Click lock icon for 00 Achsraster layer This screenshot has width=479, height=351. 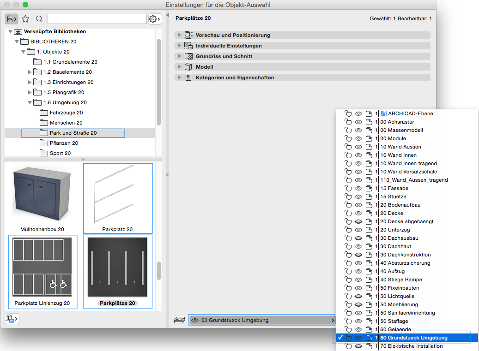pos(348,122)
